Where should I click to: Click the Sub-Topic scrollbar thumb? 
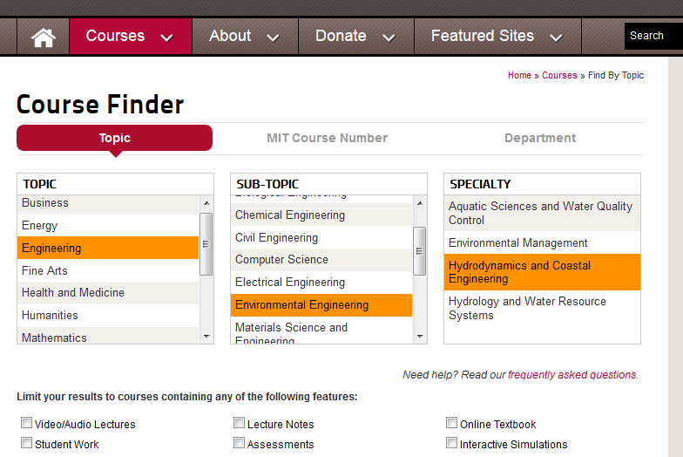point(420,250)
